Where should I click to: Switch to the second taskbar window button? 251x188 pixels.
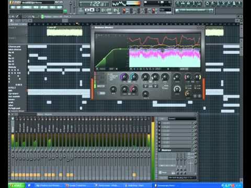tap(78, 185)
